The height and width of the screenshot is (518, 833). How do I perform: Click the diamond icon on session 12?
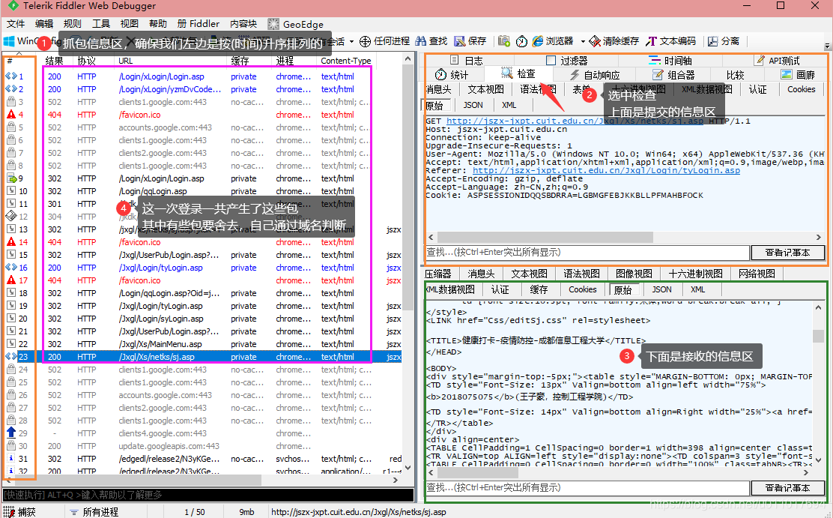tap(11, 216)
